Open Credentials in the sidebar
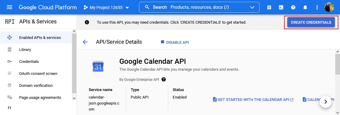The height and width of the screenshot is (115, 340). [36, 61]
